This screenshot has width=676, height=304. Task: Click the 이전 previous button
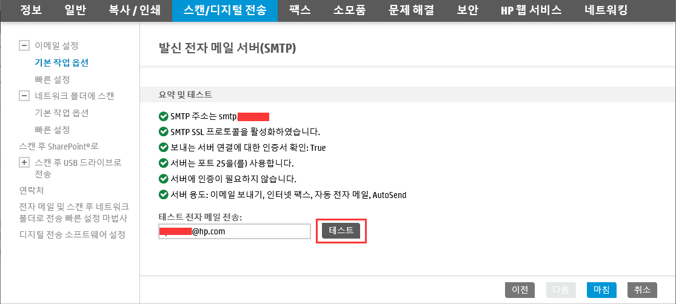(520, 290)
